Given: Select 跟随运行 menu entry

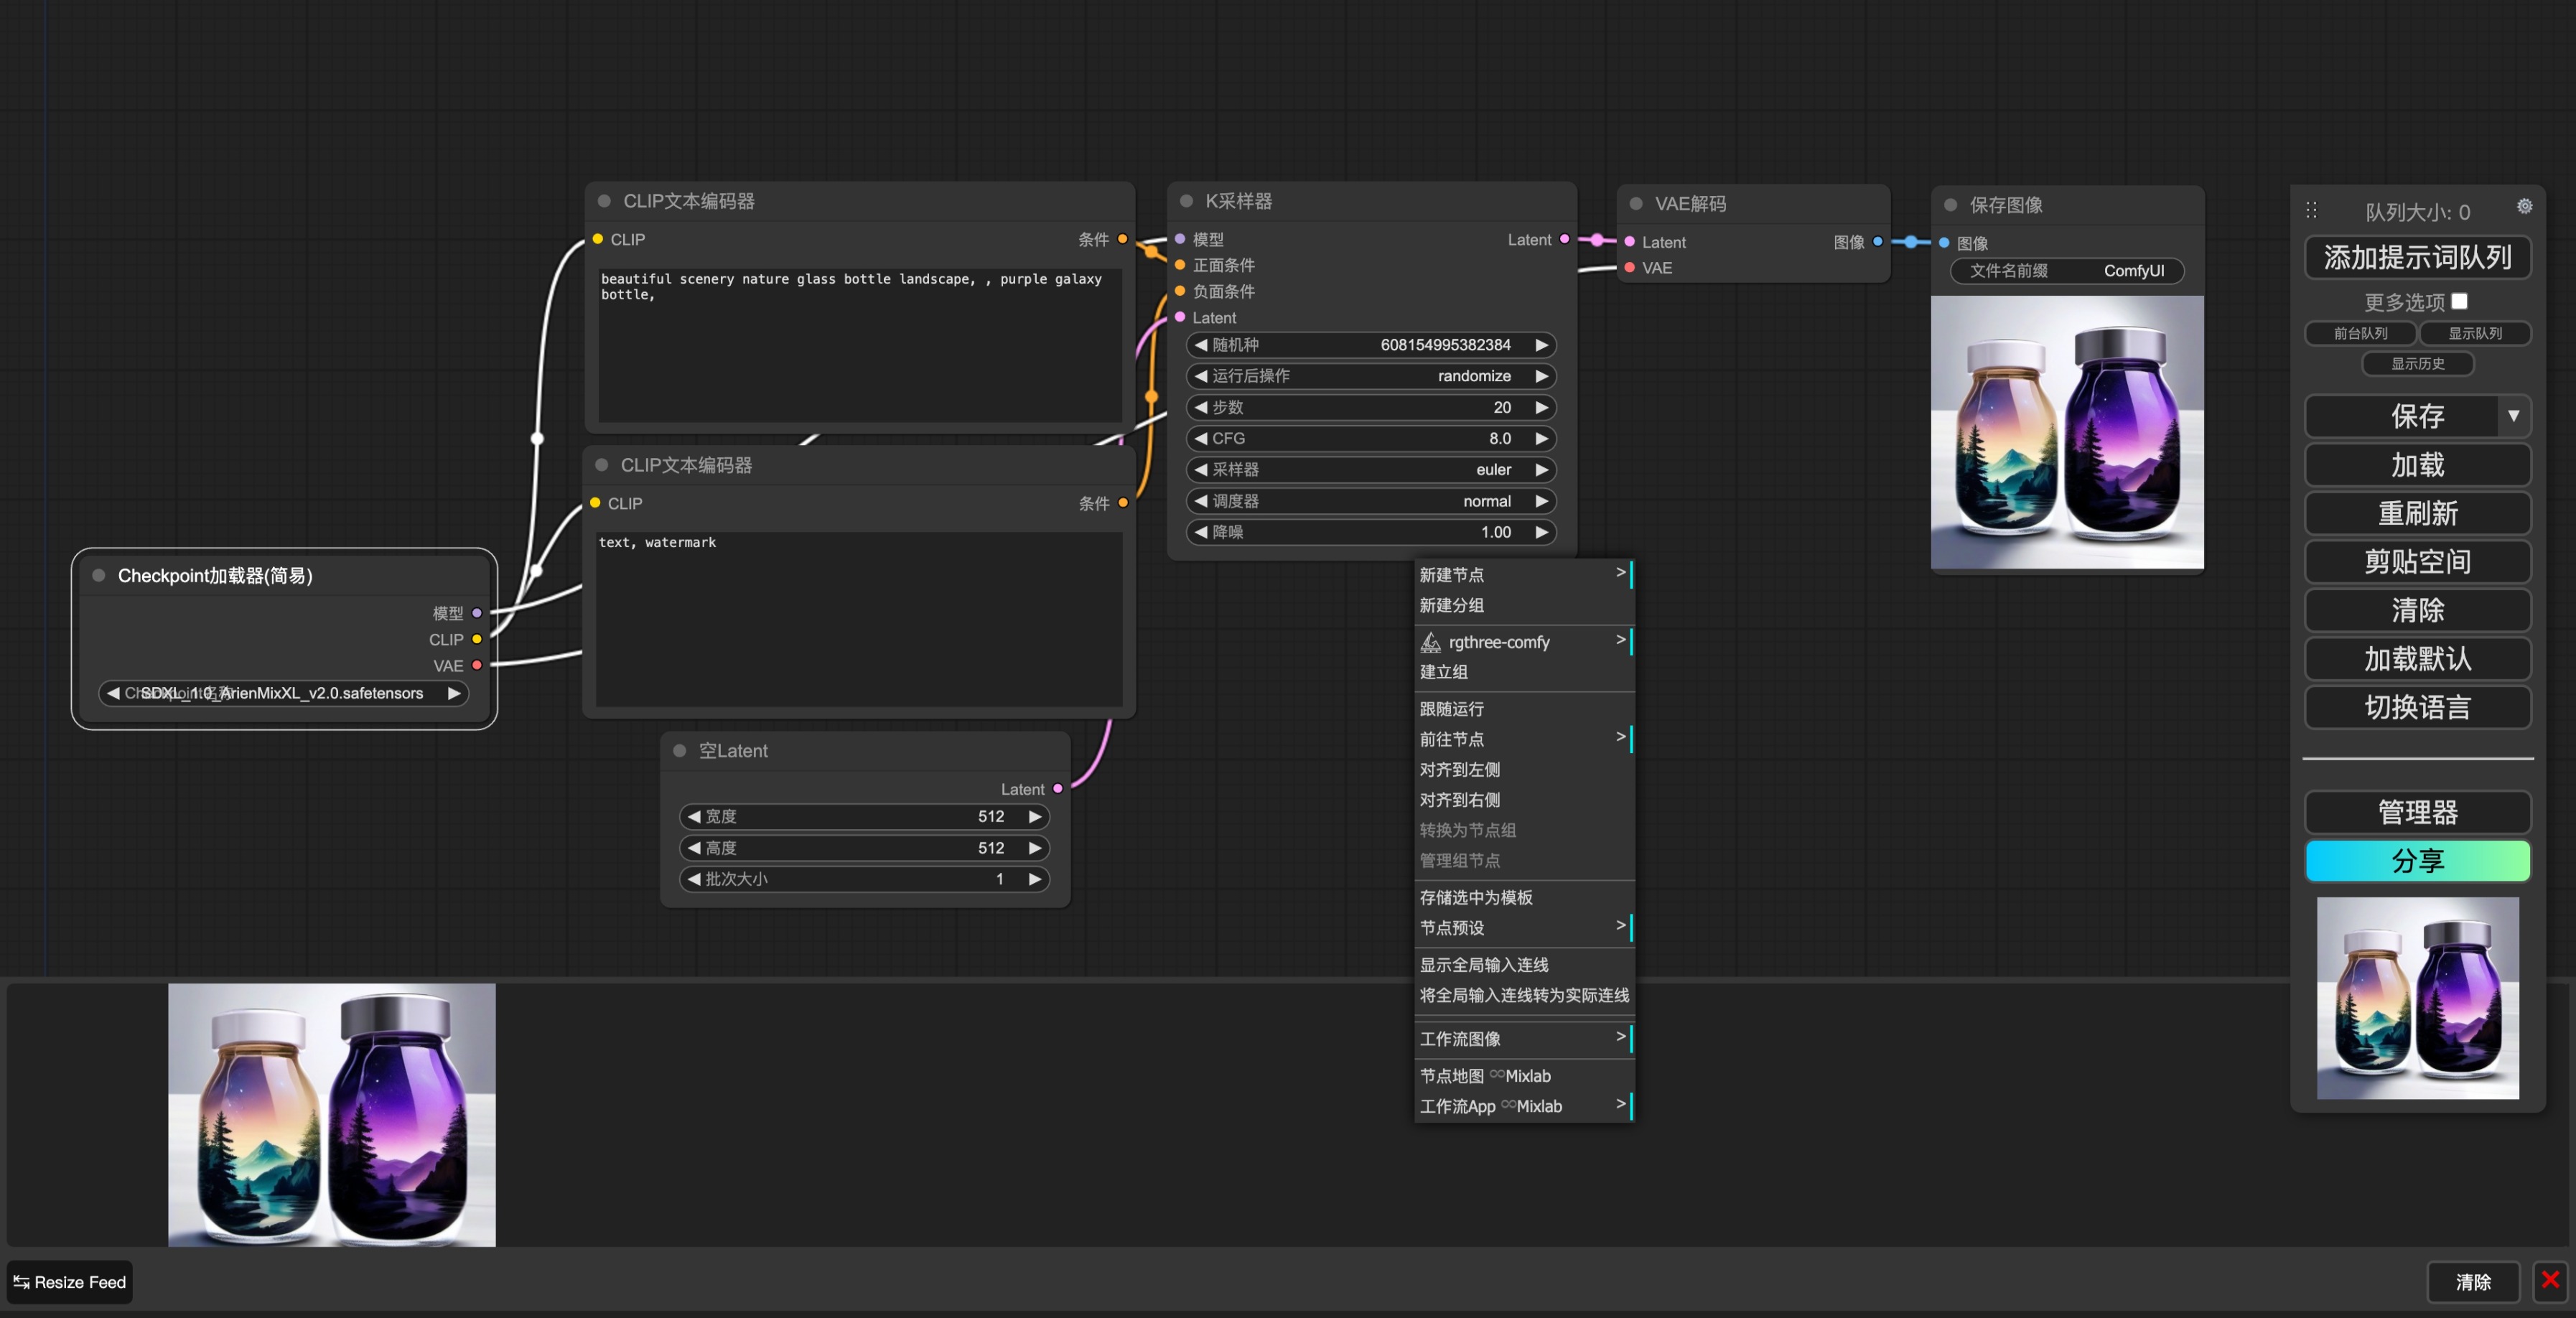Looking at the screenshot, I should pyautogui.click(x=1524, y=709).
